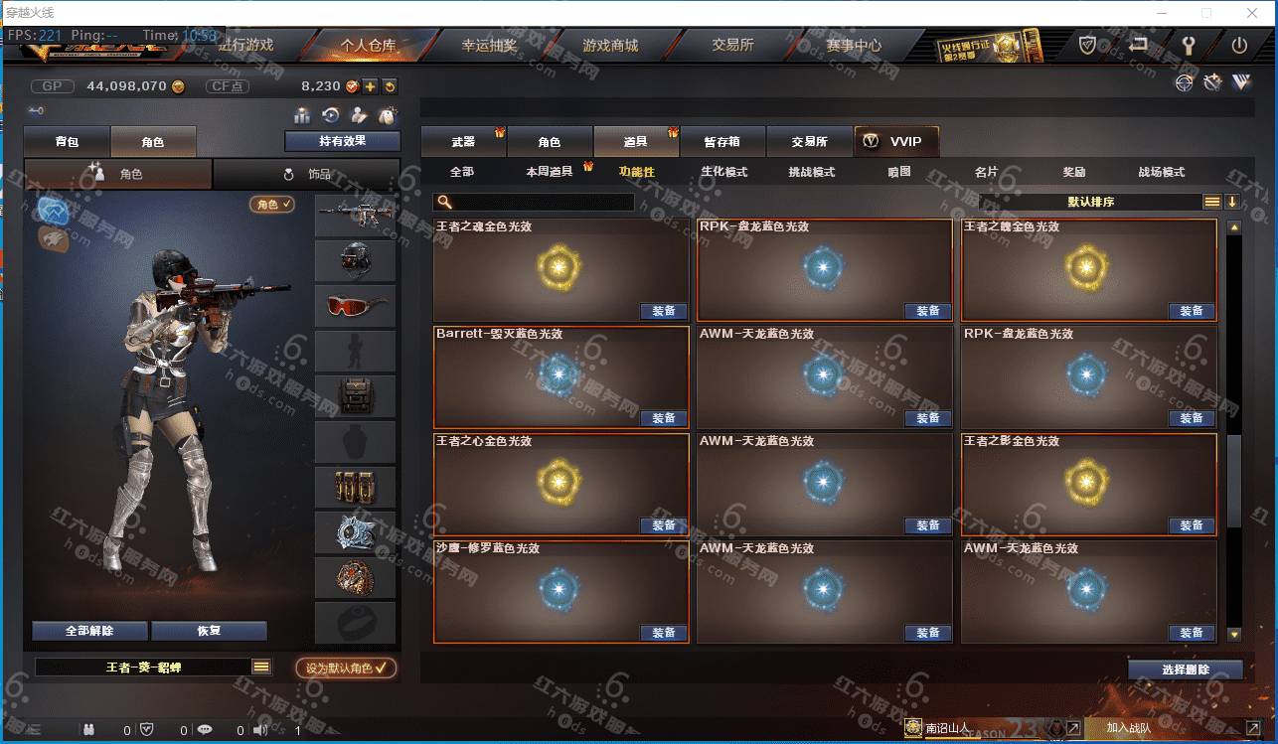
Task: Click the search magnifier icon in item panel
Action: coord(444,202)
